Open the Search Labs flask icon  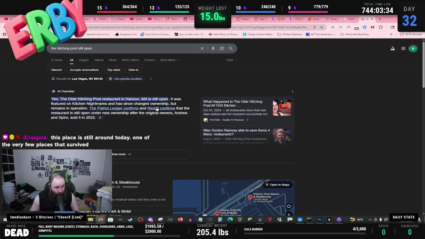(x=393, y=48)
